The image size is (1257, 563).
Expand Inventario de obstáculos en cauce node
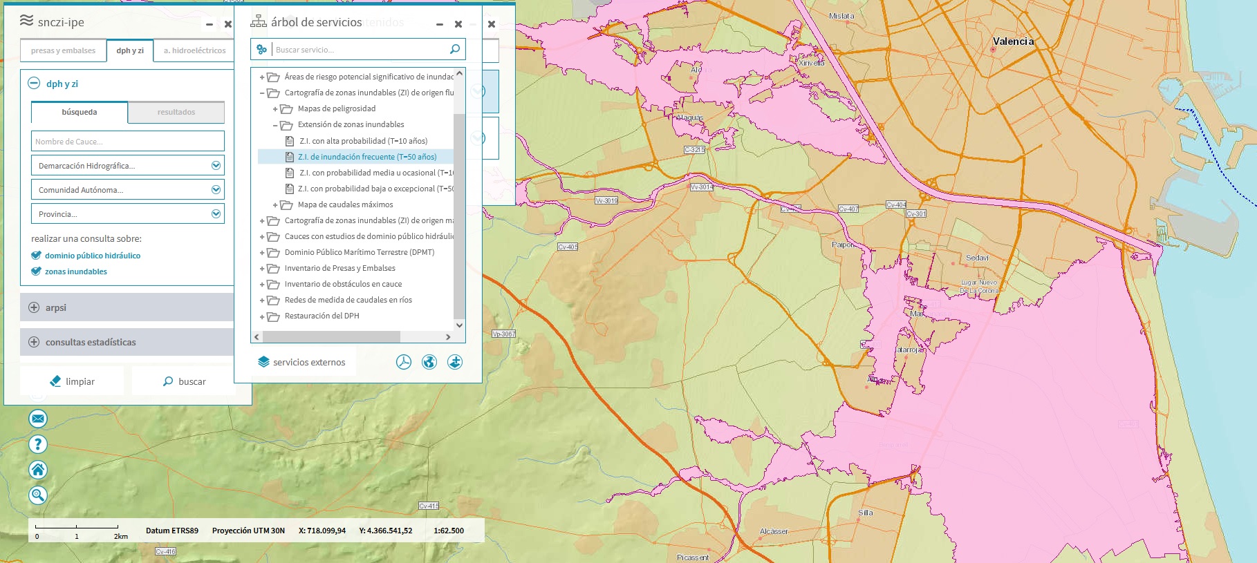tap(262, 285)
